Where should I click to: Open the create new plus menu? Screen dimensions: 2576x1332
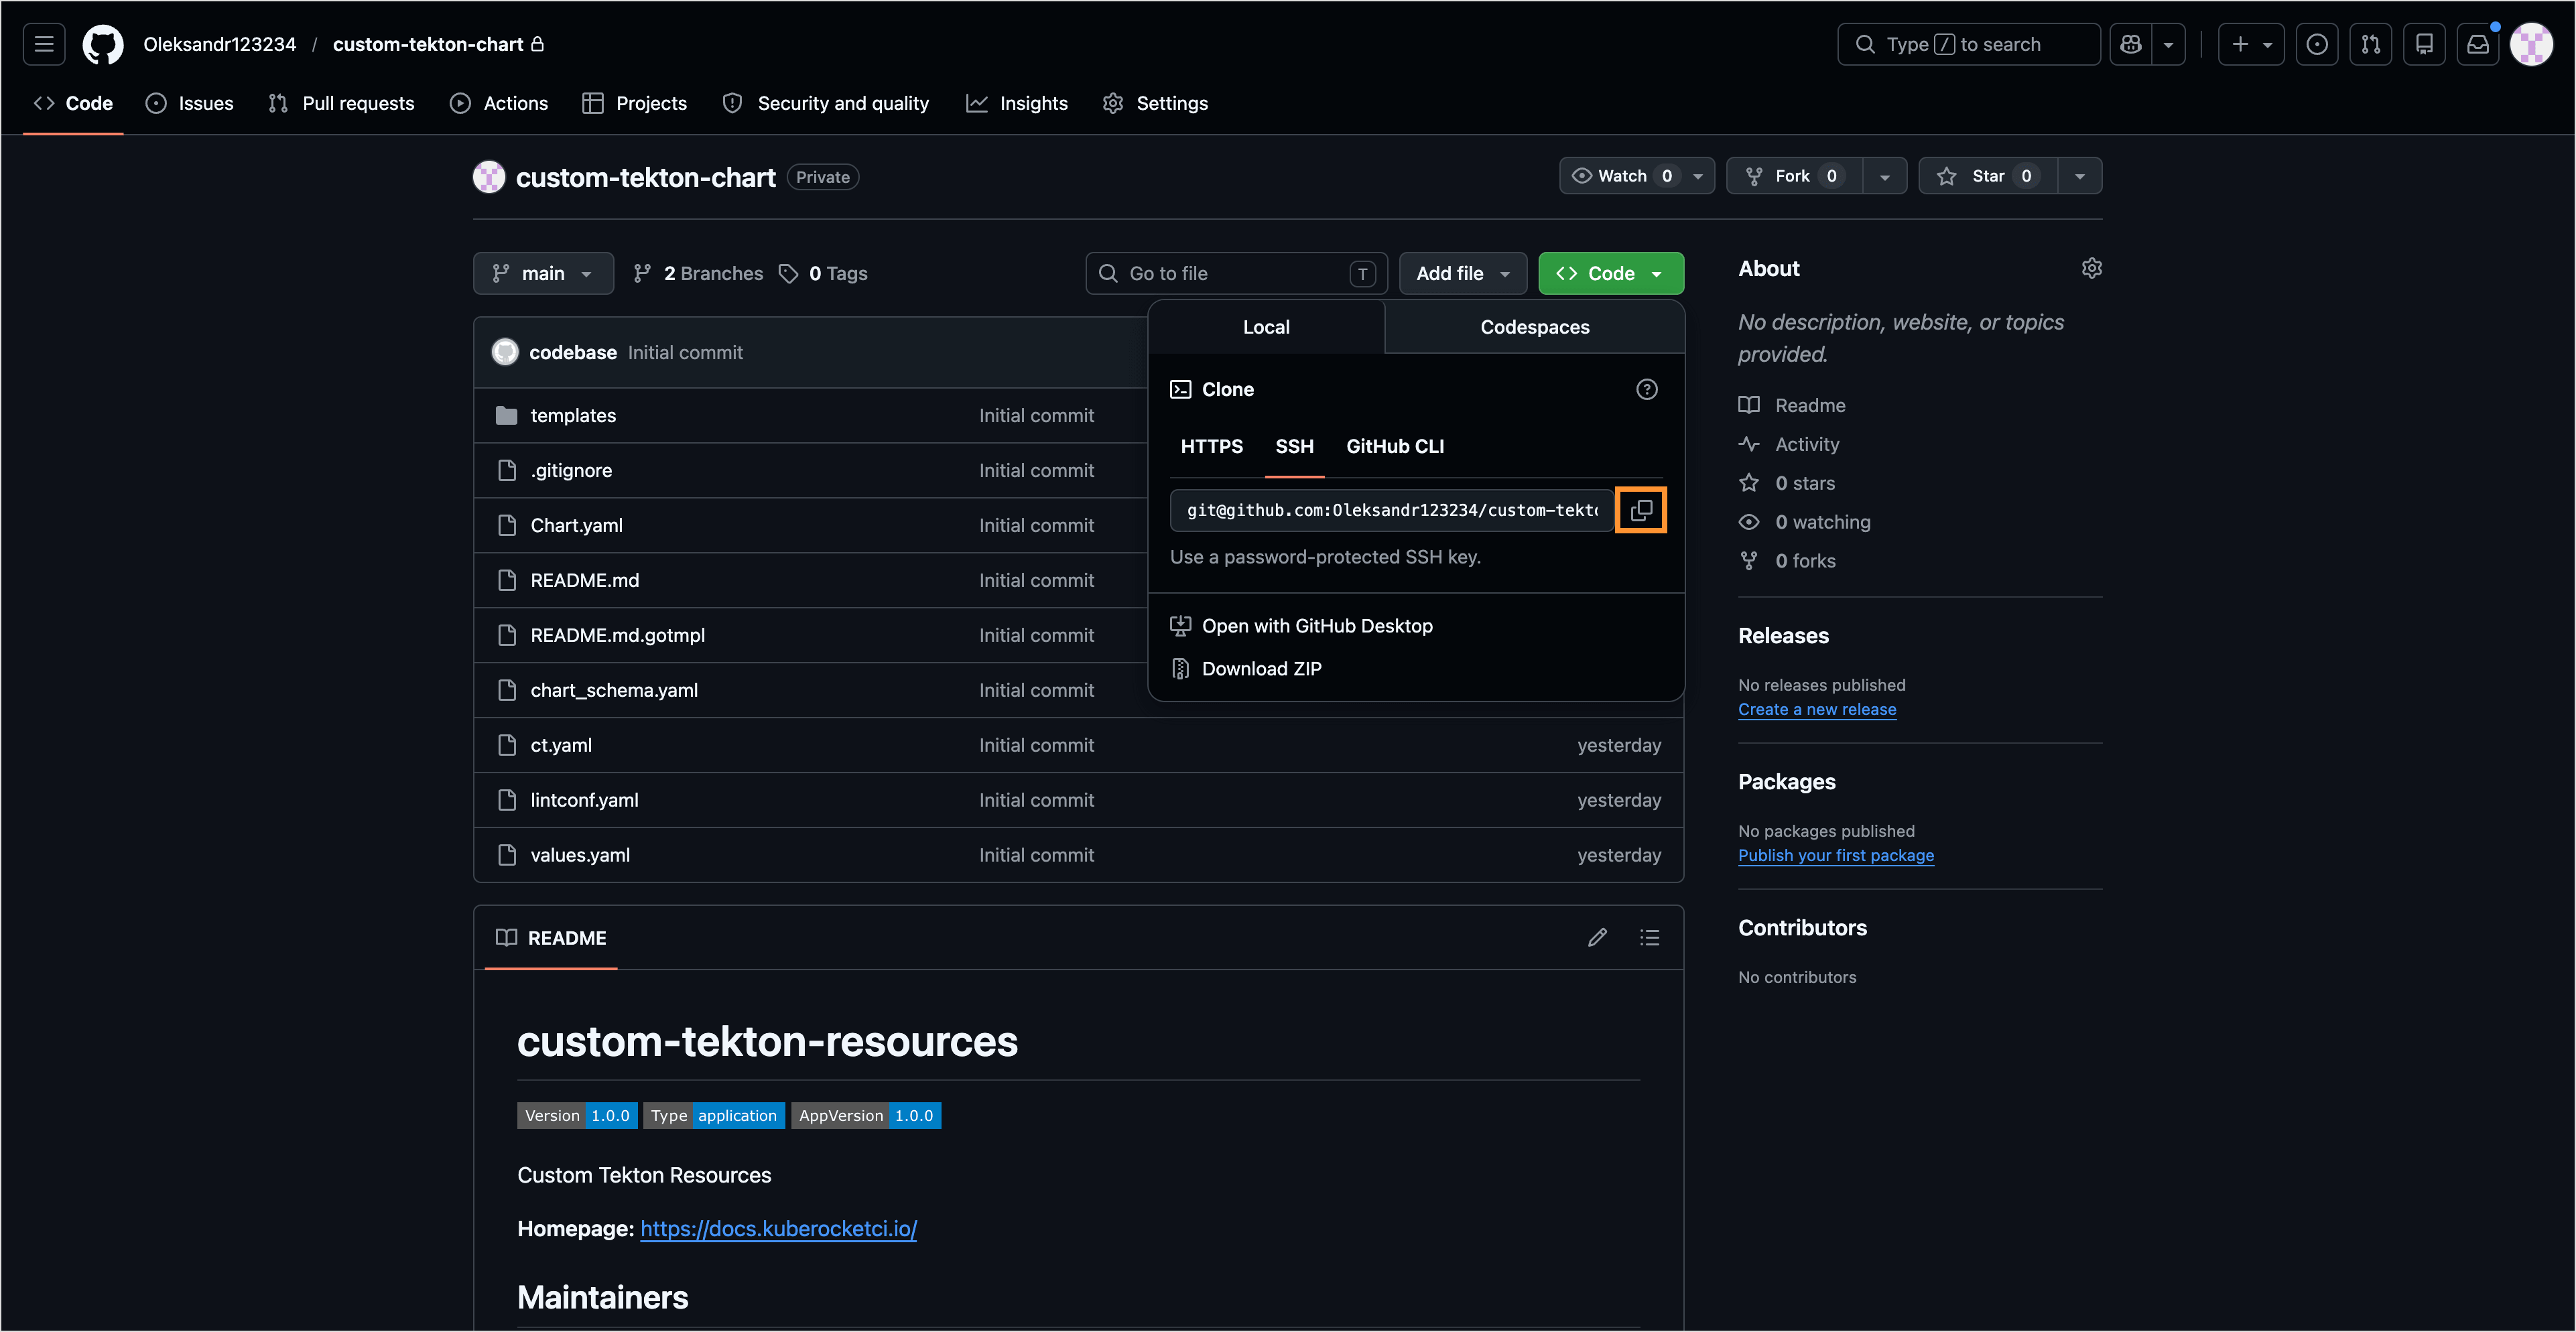[2251, 44]
